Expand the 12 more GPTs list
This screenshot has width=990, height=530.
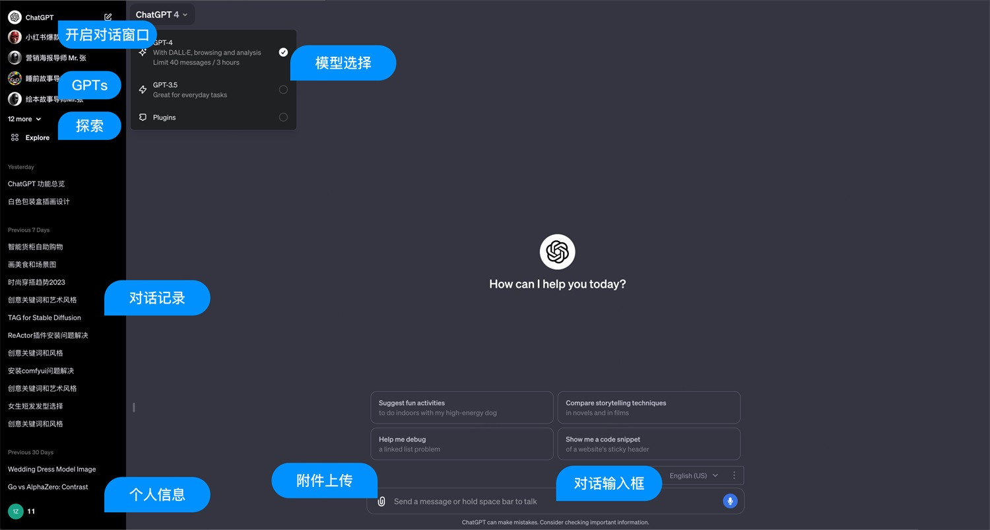(24, 119)
